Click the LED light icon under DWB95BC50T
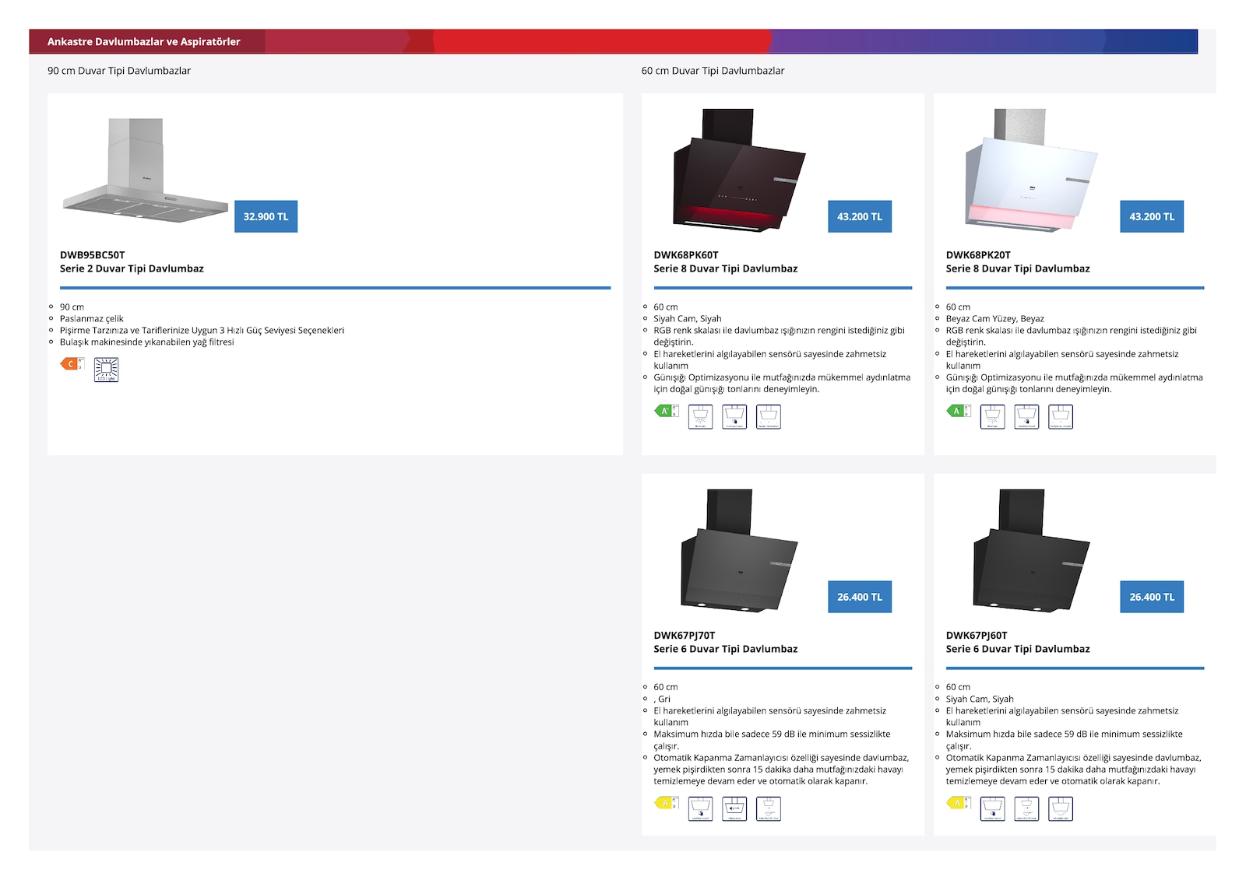 (106, 370)
